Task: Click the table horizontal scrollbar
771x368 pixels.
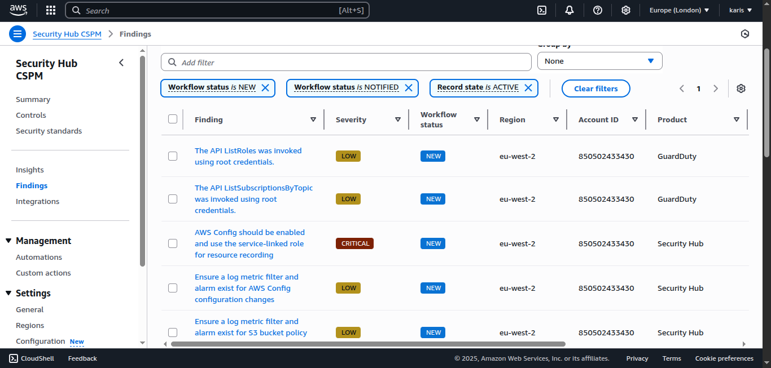Action: [x=368, y=344]
